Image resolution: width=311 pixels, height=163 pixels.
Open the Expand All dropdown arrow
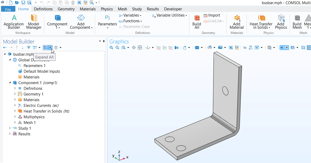click(x=50, y=48)
